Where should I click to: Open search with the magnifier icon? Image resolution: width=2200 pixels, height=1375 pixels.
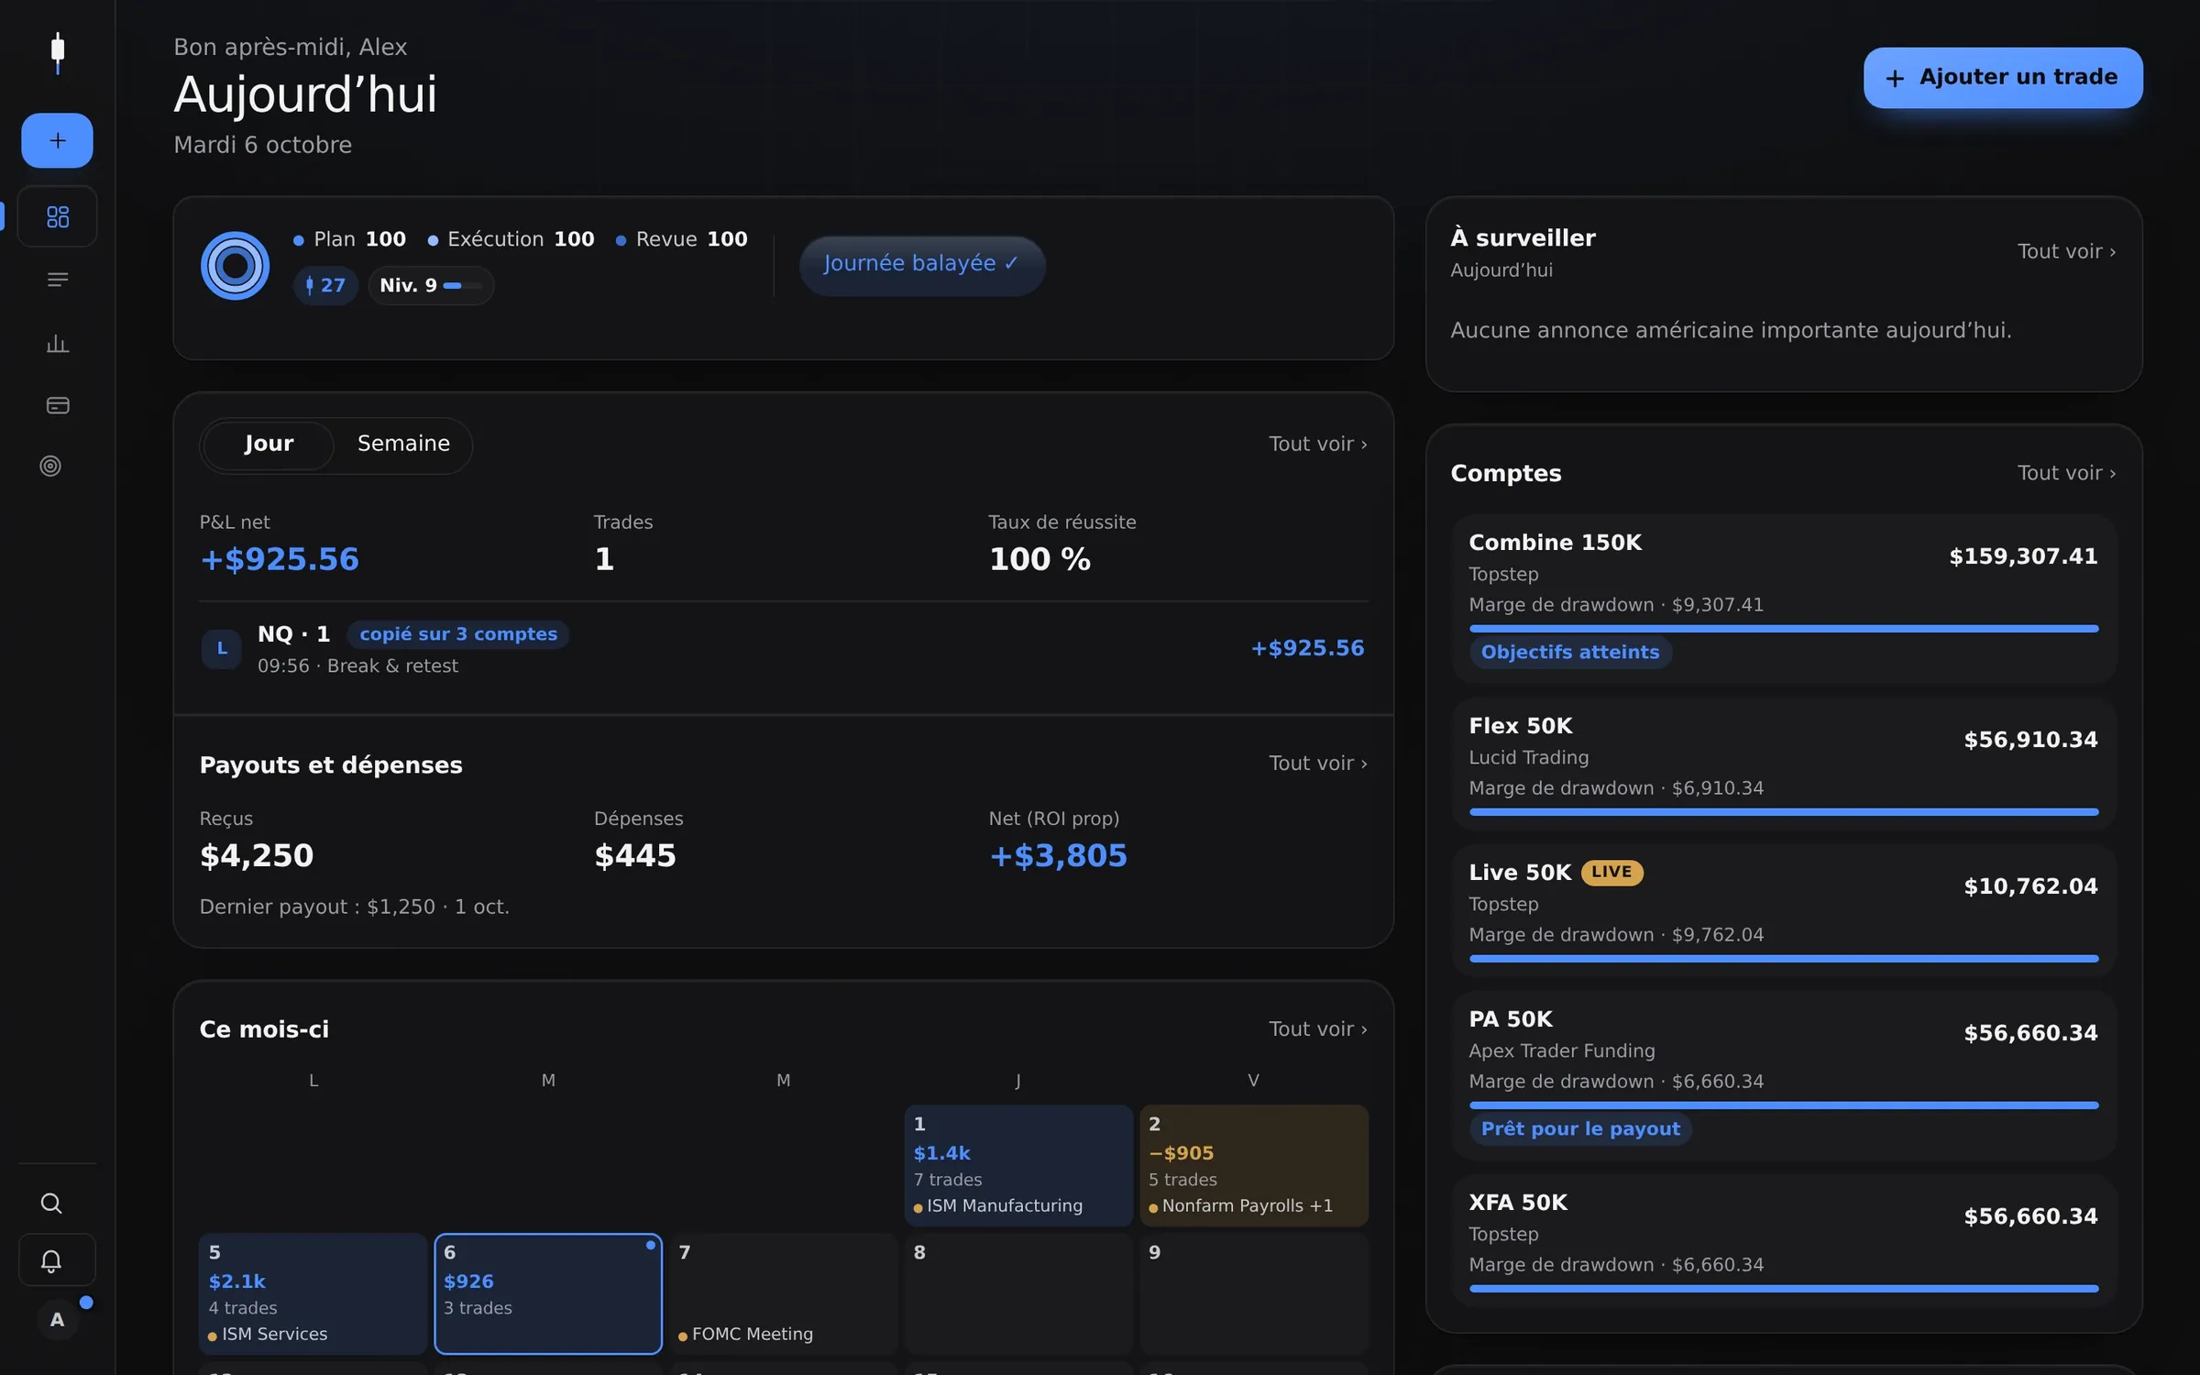click(51, 1203)
